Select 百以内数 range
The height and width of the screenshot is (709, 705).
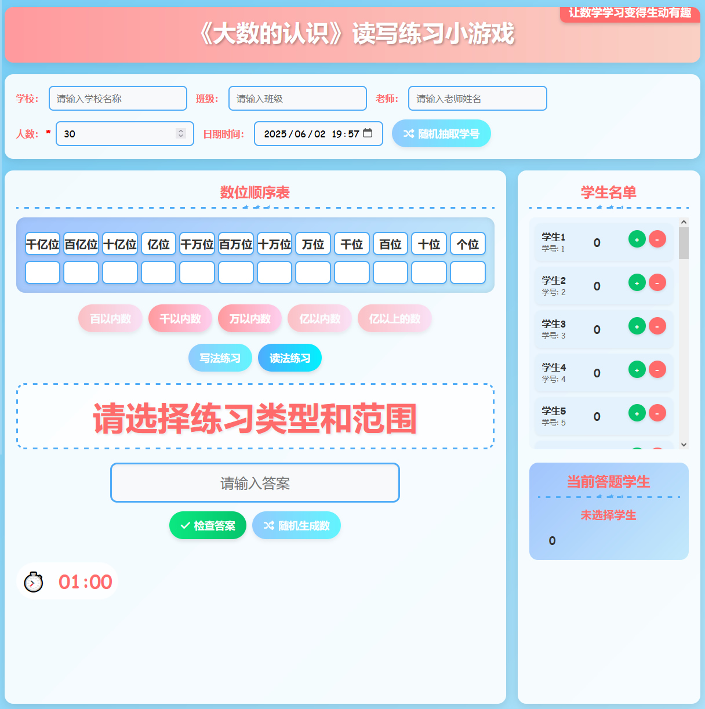point(110,318)
